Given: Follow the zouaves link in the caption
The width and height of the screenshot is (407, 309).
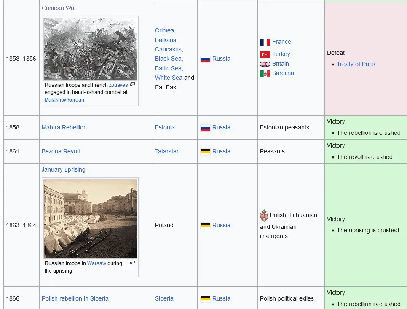Looking at the screenshot, I should click(x=118, y=85).
